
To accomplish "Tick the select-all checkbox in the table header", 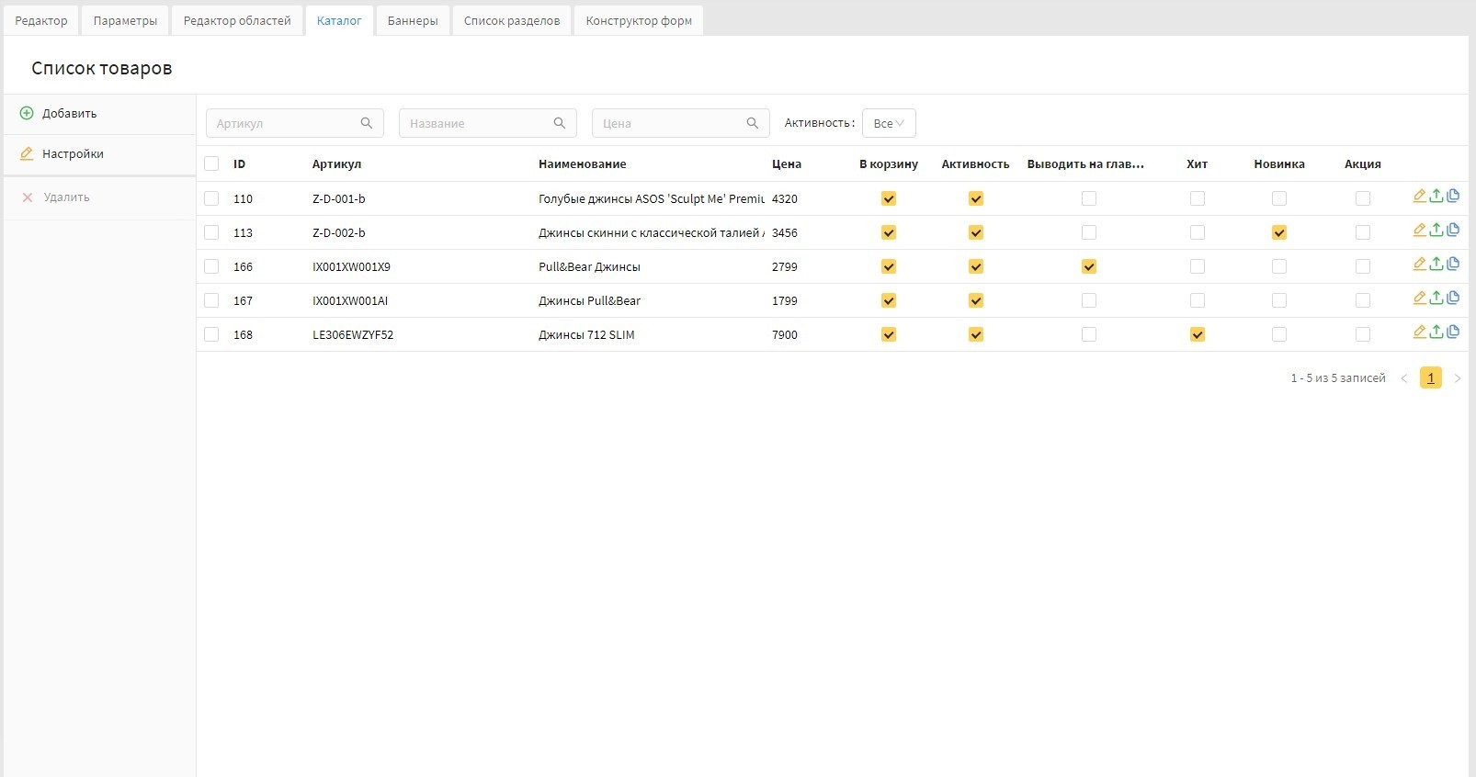I will point(211,164).
